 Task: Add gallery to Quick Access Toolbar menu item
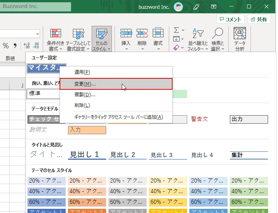tap(116, 117)
